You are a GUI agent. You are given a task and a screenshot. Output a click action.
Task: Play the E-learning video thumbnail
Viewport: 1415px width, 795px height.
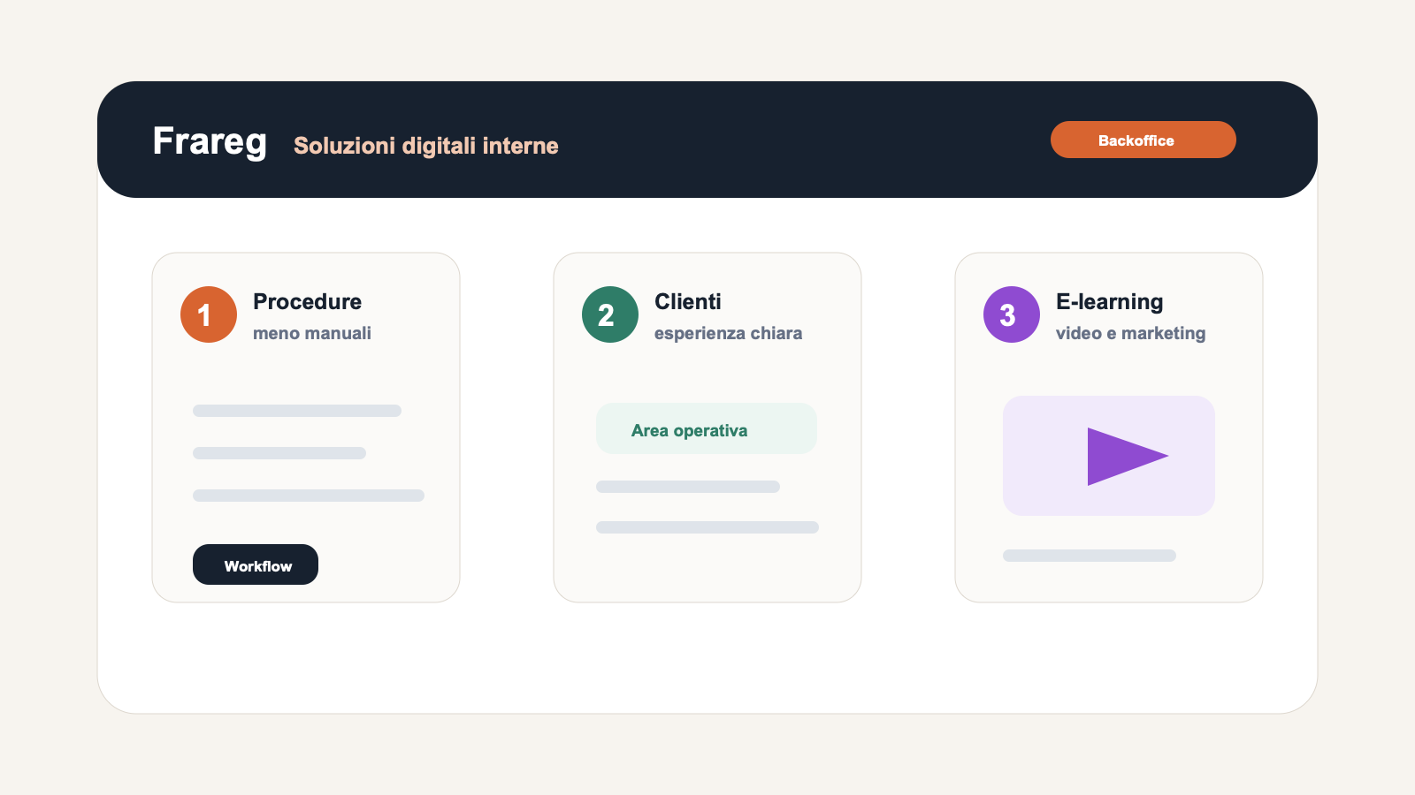[x=1109, y=456]
